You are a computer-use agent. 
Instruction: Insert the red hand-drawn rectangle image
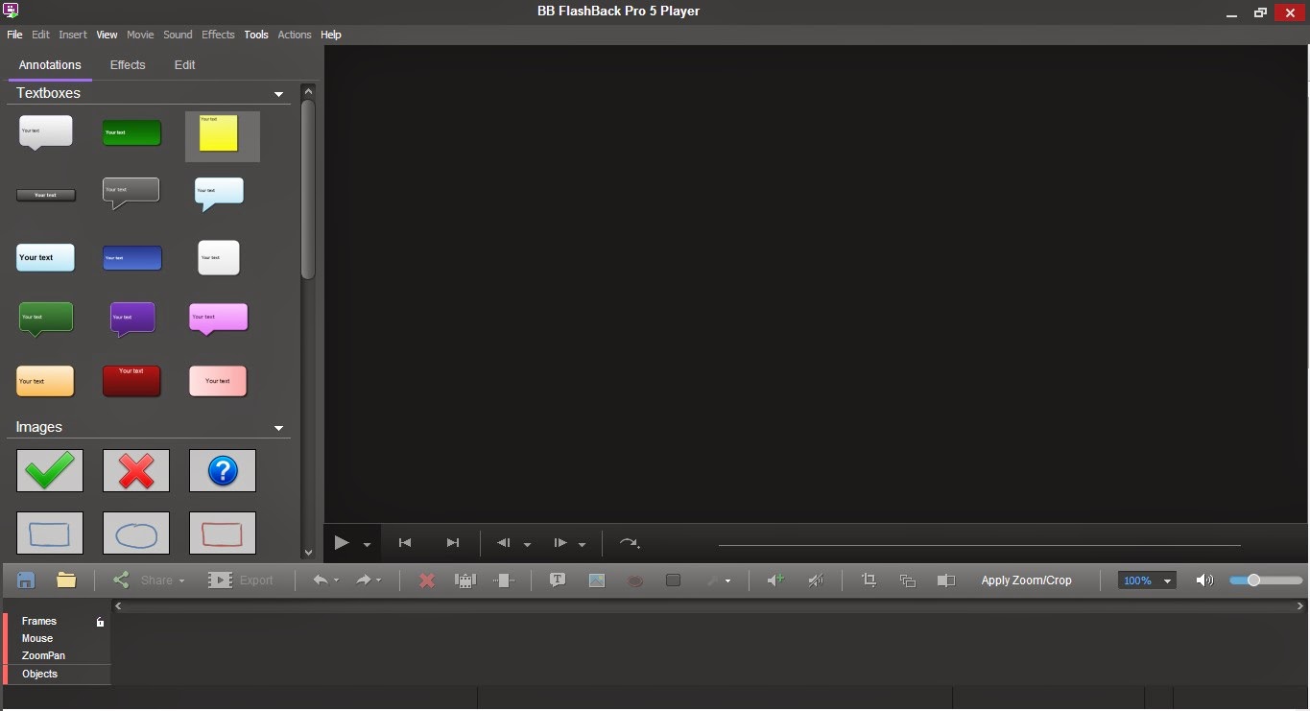(x=223, y=533)
